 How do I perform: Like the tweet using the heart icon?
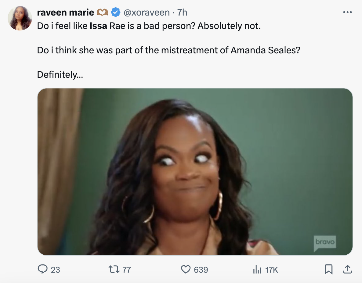[x=186, y=270]
